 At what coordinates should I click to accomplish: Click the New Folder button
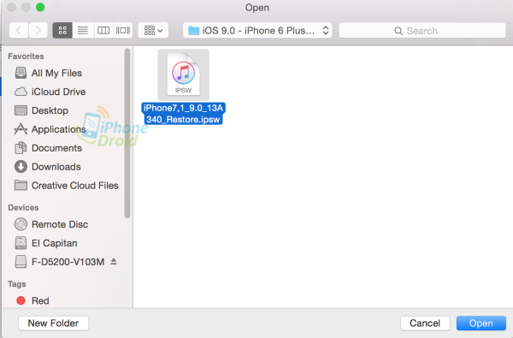(x=53, y=323)
